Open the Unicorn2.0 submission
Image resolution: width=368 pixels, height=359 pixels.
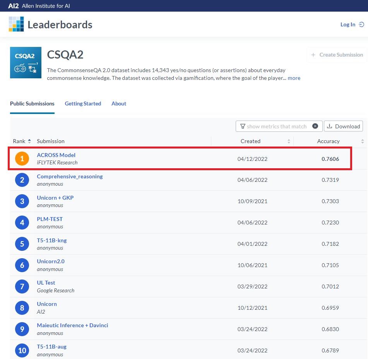(x=51, y=261)
